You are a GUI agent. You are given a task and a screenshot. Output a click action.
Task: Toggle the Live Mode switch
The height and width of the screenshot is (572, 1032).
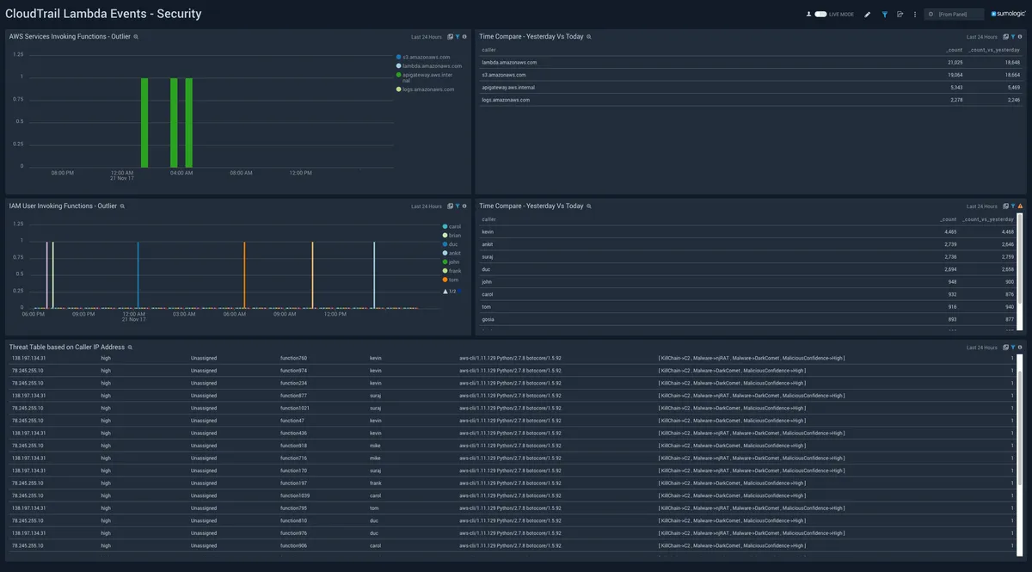[820, 15]
